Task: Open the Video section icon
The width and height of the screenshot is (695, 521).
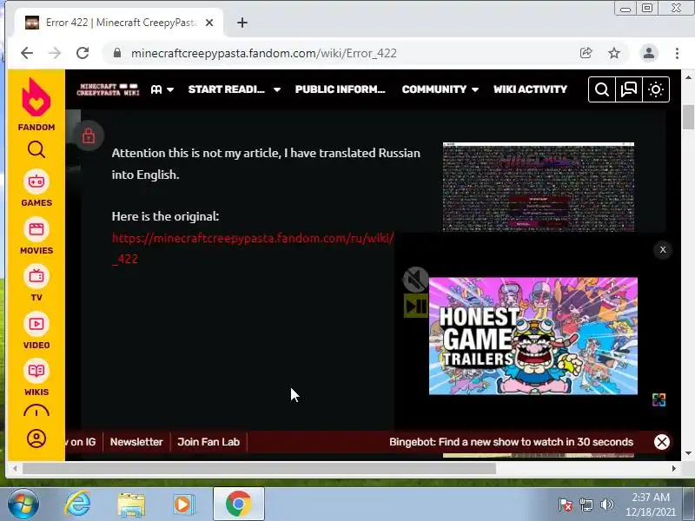Action: click(x=36, y=324)
